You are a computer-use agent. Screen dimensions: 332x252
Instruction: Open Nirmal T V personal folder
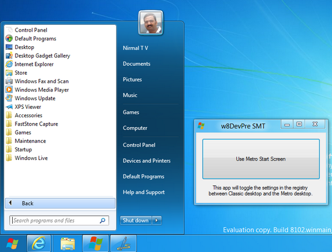tap(136, 48)
